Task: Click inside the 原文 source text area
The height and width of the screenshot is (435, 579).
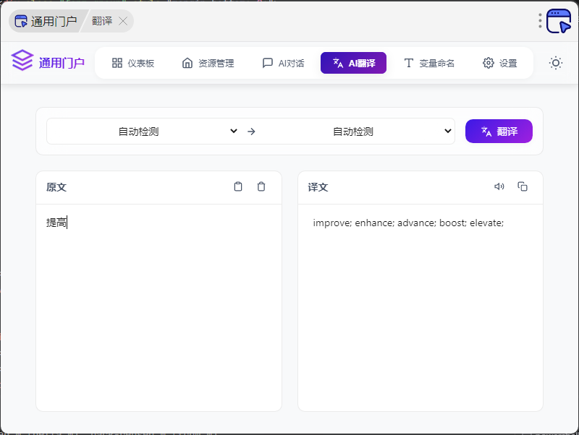Action: tap(159, 303)
